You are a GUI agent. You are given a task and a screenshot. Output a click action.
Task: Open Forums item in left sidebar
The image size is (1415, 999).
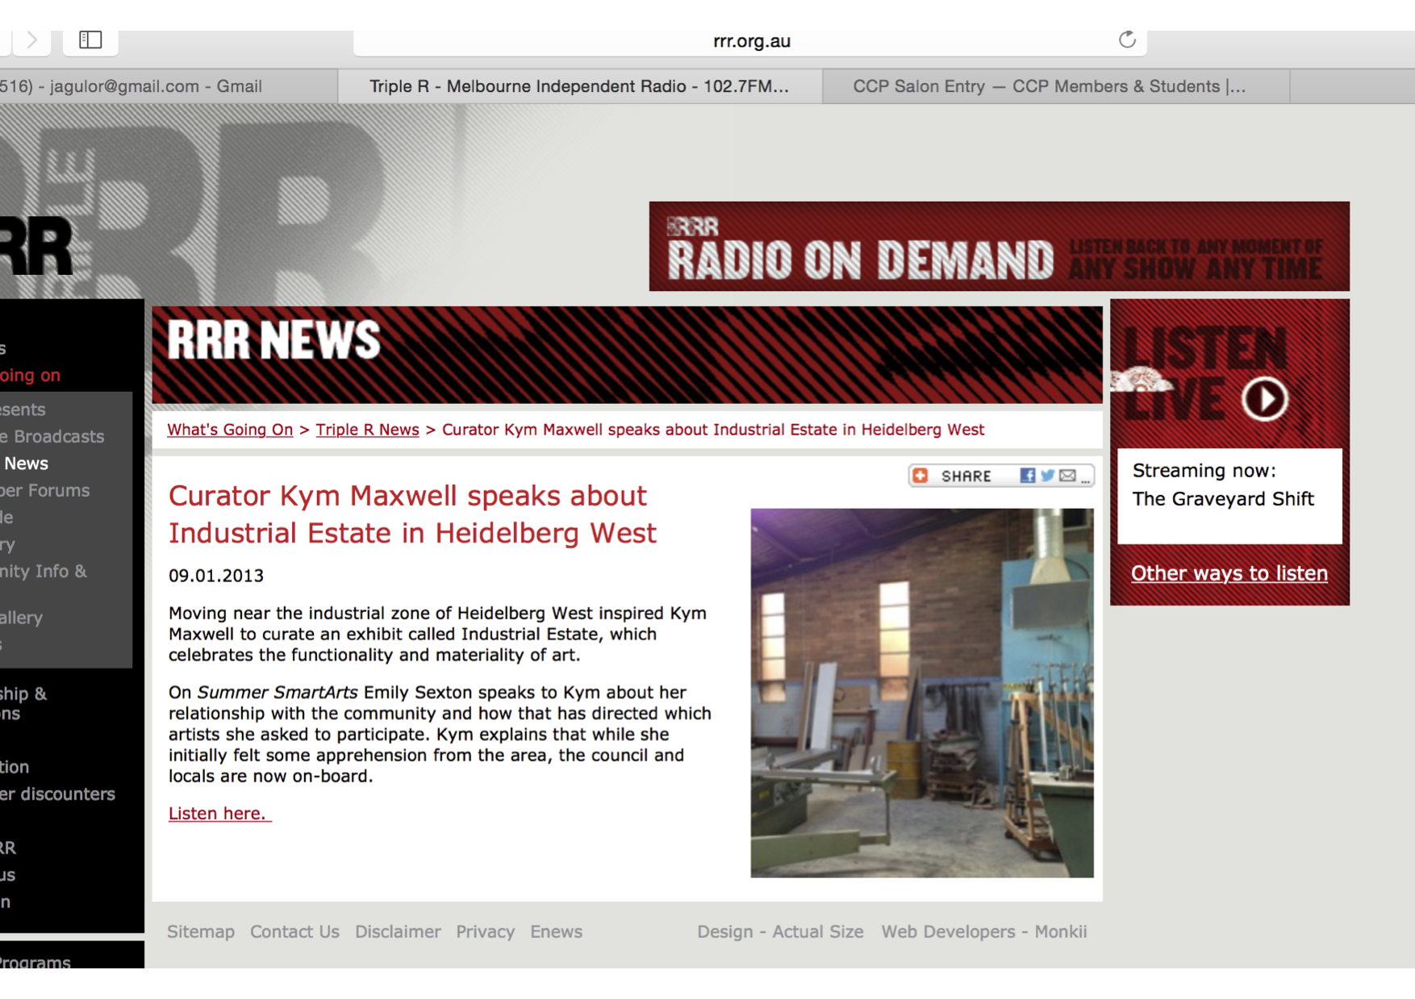point(45,491)
